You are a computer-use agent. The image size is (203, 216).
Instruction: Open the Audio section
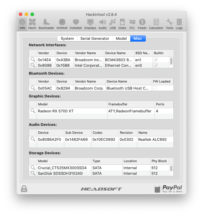pyautogui.click(x=103, y=24)
